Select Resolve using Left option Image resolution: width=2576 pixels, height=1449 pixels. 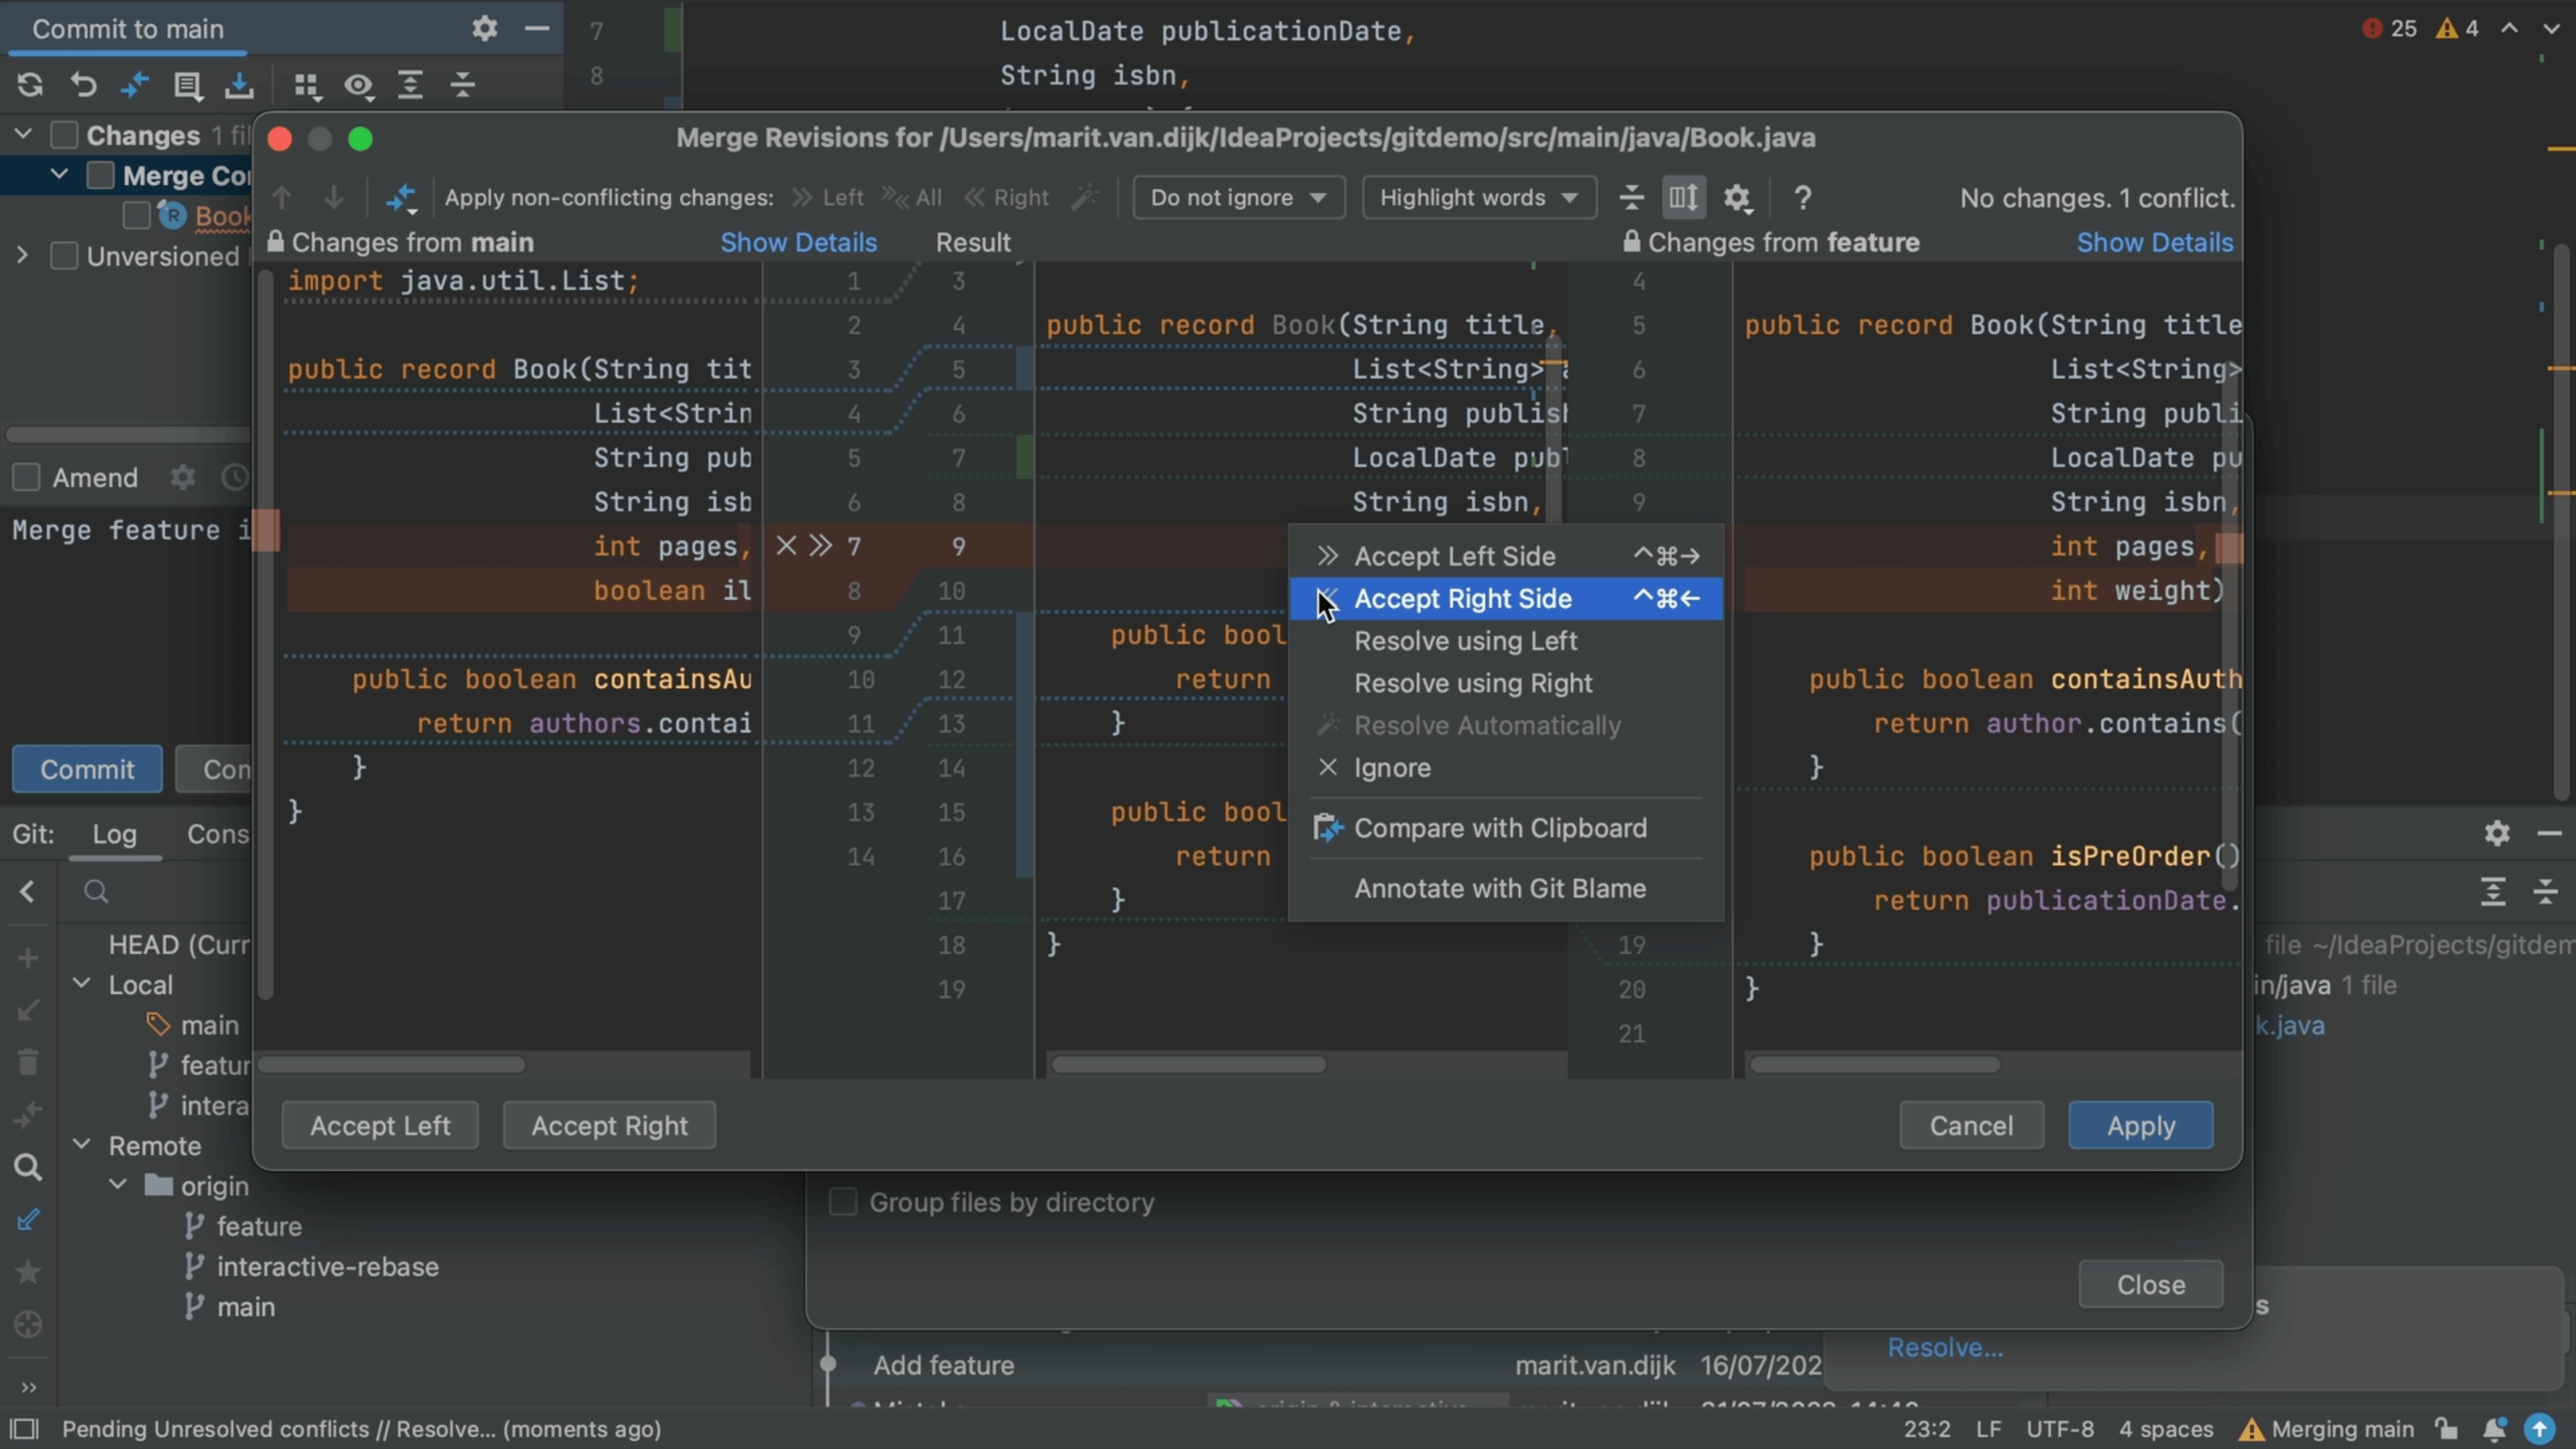[x=1466, y=641]
